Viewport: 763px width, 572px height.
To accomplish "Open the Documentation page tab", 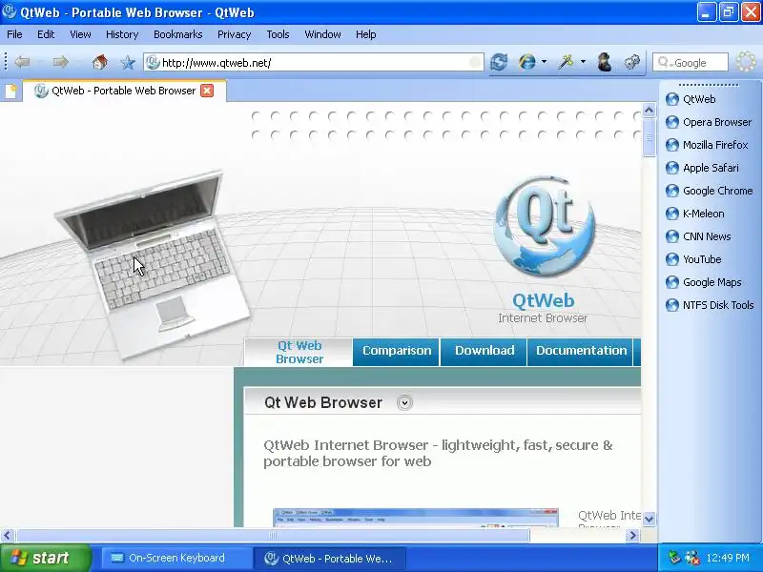I will tap(581, 351).
